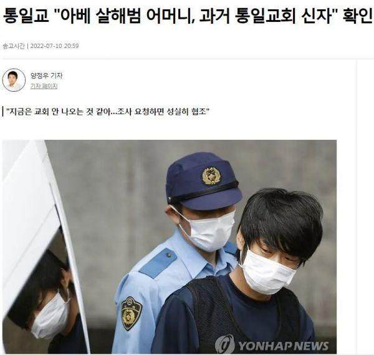The width and height of the screenshot is (374, 355).
Task: Click the word 확인 ending the headline
Action: 357,16
